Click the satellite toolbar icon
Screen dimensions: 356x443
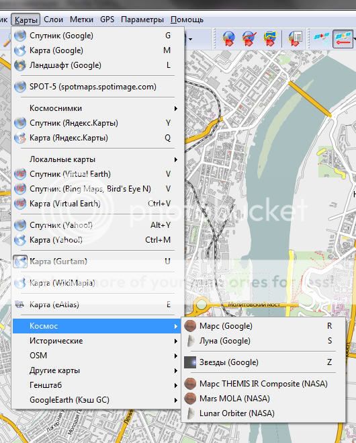(321, 39)
